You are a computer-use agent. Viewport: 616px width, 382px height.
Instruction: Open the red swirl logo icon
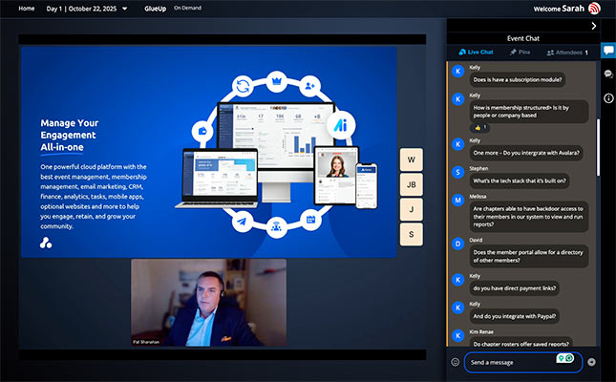[594, 9]
